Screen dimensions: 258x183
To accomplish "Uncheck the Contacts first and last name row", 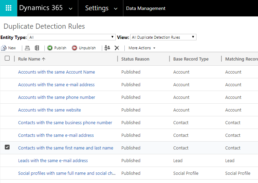I will click(x=7, y=147).
